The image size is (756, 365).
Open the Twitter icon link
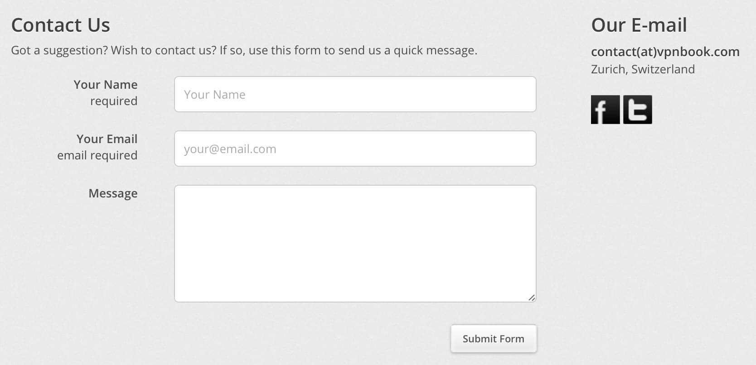[638, 110]
